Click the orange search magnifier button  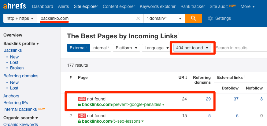pyautogui.click(x=193, y=18)
